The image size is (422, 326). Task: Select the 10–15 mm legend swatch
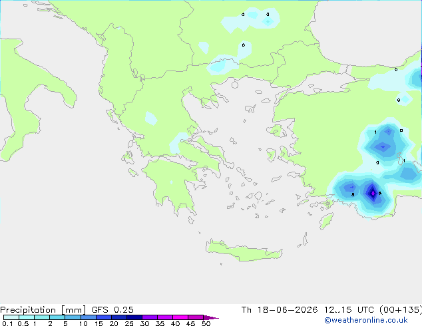88,317
